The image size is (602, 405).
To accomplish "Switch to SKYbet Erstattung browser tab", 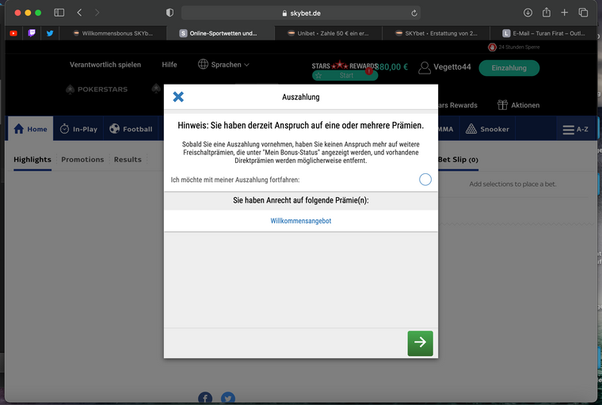I will [436, 33].
